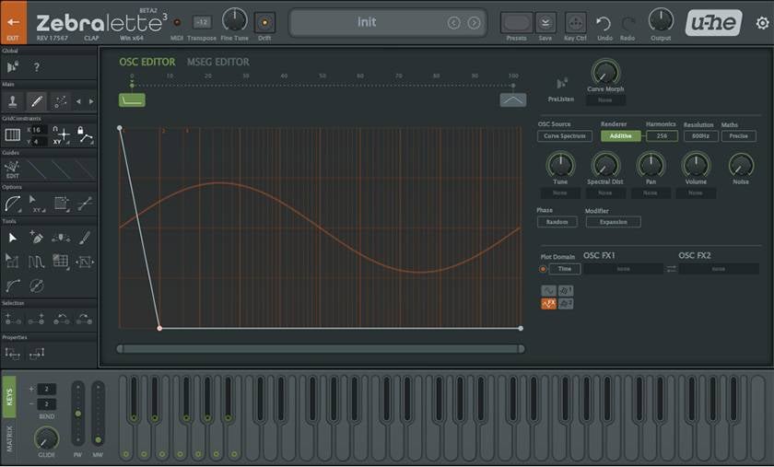The height and width of the screenshot is (467, 774).
Task: Open the Transpose value -12 field
Action: (x=202, y=22)
